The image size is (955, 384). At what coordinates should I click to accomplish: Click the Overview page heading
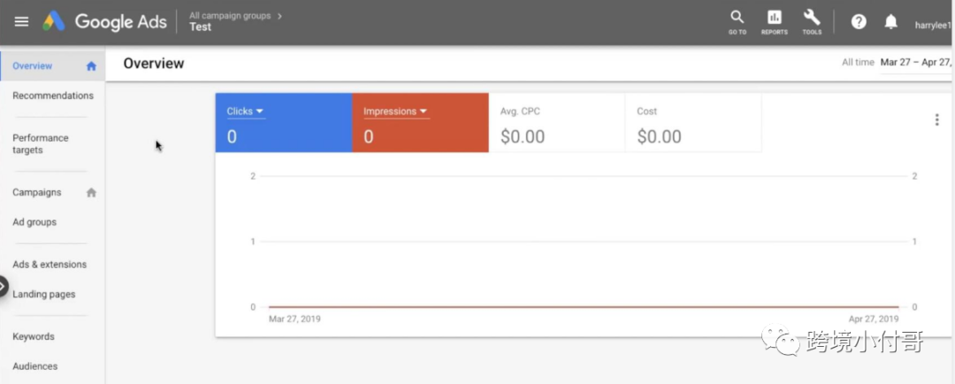(154, 64)
